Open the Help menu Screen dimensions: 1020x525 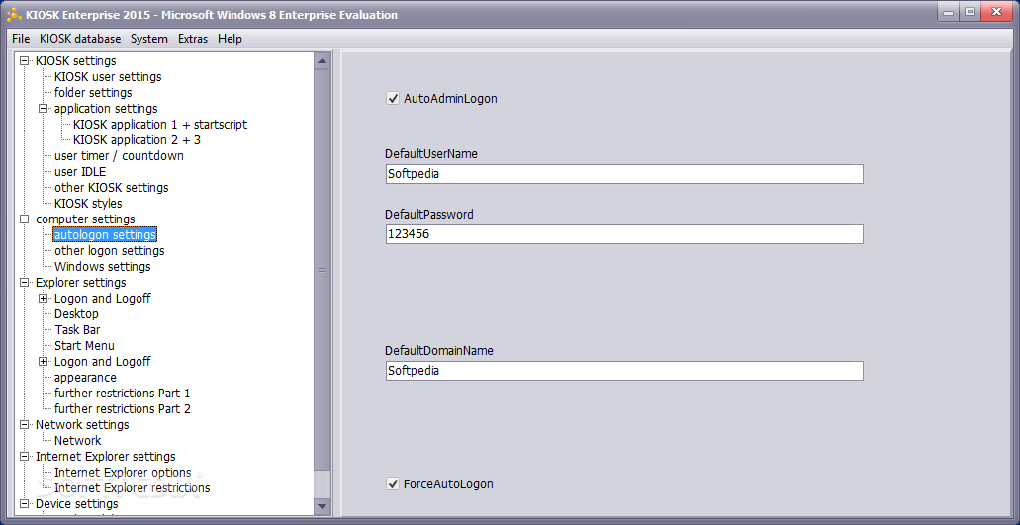click(231, 39)
